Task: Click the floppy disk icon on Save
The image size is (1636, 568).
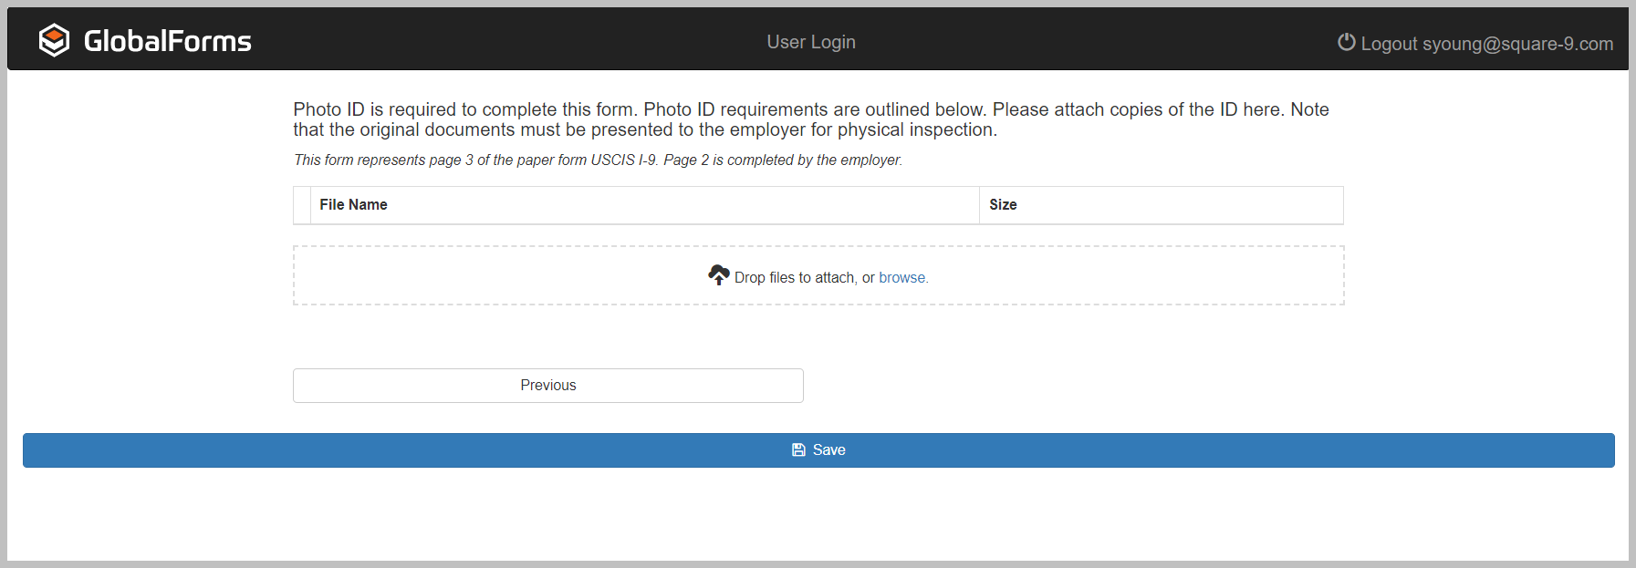Action: (x=798, y=449)
